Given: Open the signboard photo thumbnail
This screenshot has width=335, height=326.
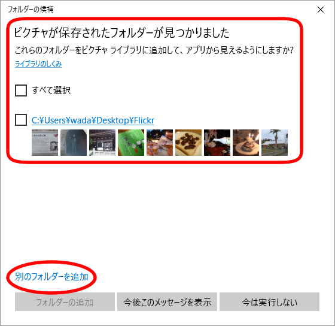Looking at the screenshot, I should pos(45,143).
